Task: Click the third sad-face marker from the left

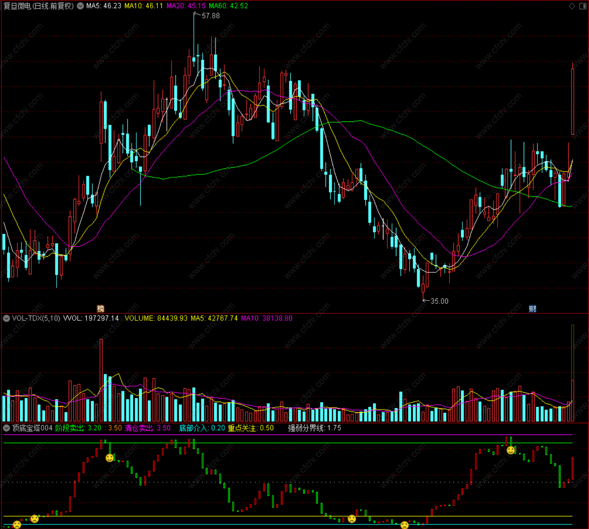Action: point(352,519)
